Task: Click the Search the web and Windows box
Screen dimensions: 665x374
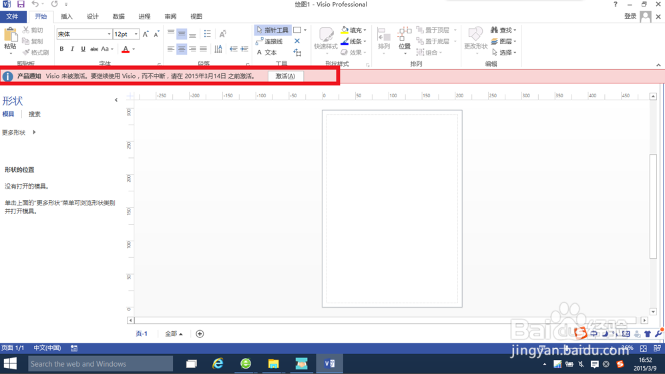Action: click(x=101, y=364)
